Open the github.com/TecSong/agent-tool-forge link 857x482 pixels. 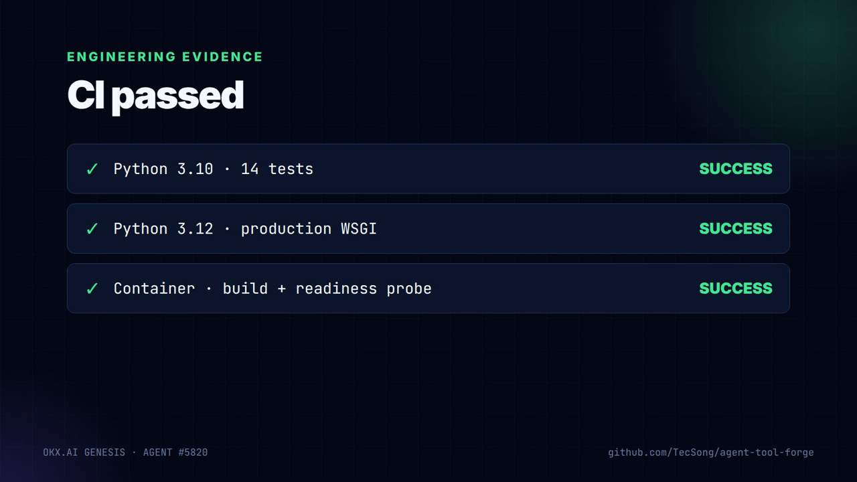click(x=711, y=453)
